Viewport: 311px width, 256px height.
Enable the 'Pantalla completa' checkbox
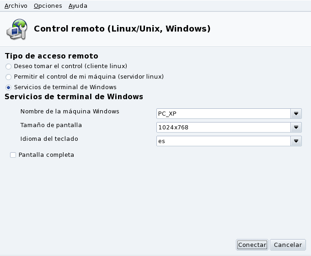pyautogui.click(x=13, y=155)
